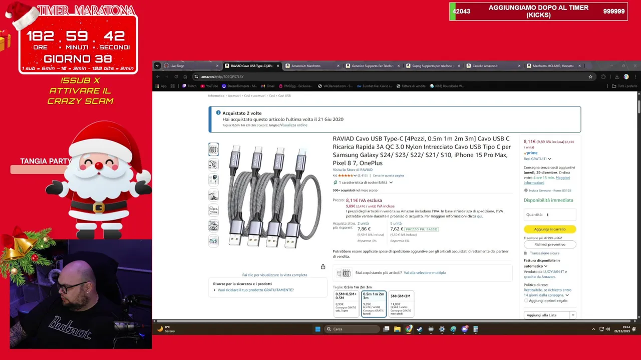Open the PNGEgg bookmark
The image size is (641, 360).
pos(295,86)
